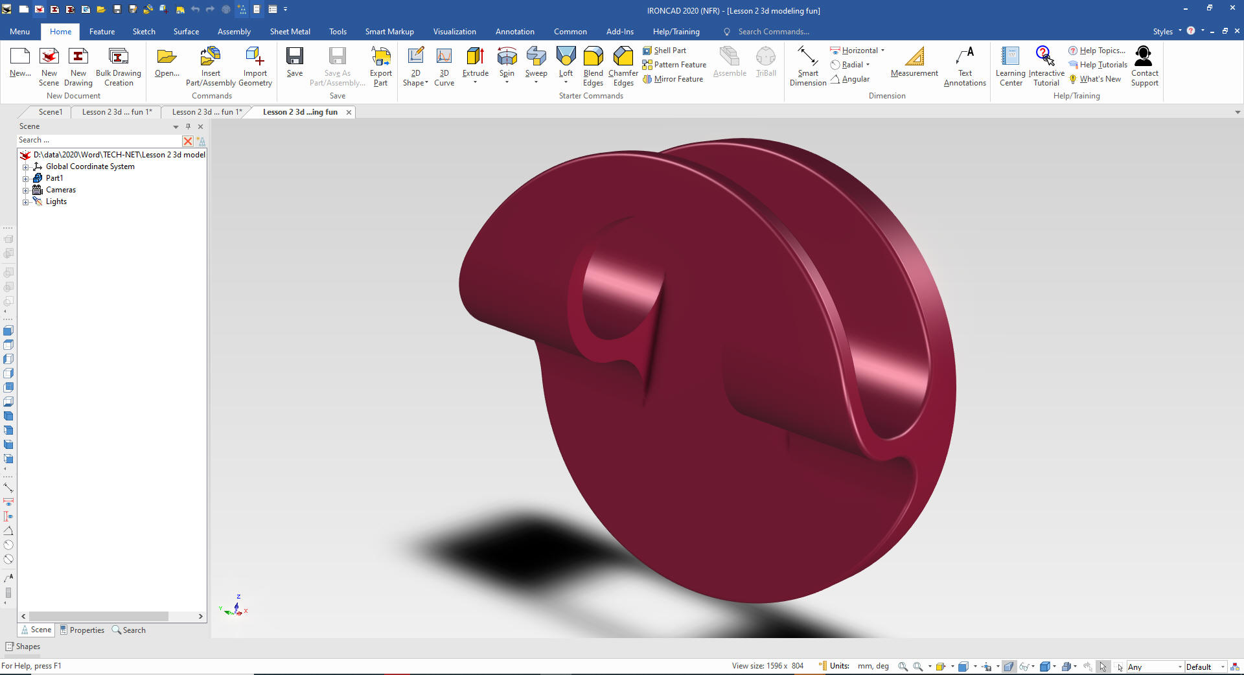The height and width of the screenshot is (675, 1244).
Task: Open the Horizontal dimension dropdown
Action: [882, 51]
